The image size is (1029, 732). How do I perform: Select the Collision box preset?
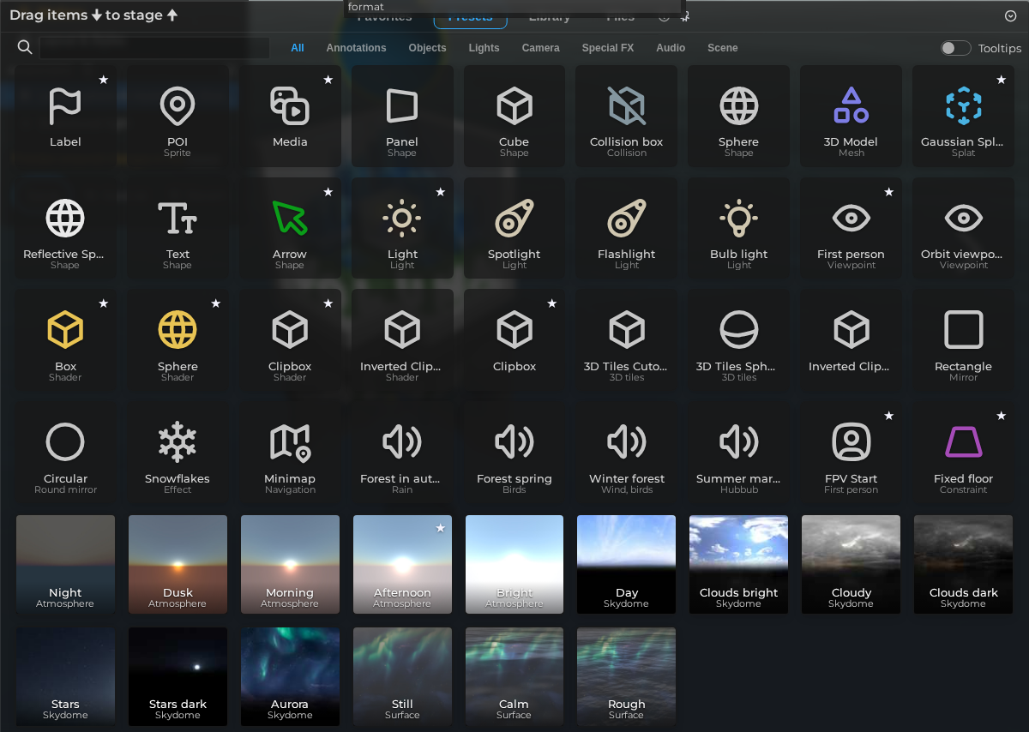tap(627, 116)
